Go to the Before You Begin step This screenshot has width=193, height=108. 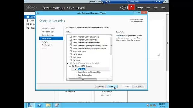(48, 28)
